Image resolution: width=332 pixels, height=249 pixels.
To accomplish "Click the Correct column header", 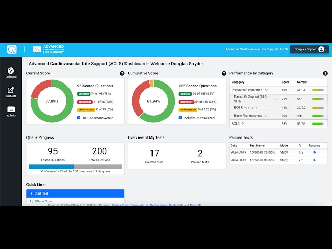I will 302,82.
